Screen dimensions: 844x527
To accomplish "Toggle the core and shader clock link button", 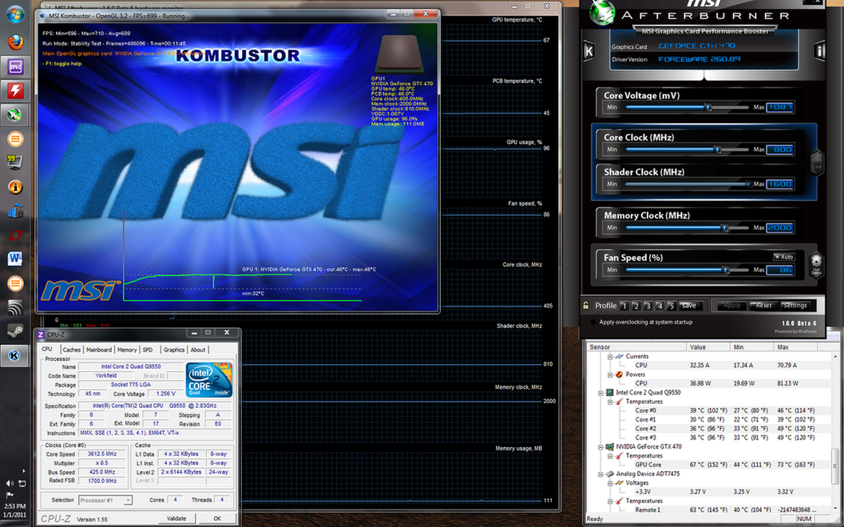I will [x=817, y=161].
